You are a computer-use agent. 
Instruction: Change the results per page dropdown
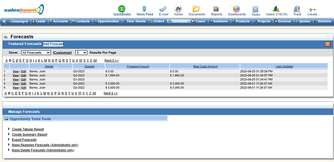81,53
